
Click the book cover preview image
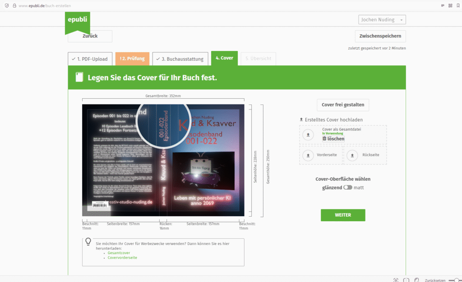[163, 160]
